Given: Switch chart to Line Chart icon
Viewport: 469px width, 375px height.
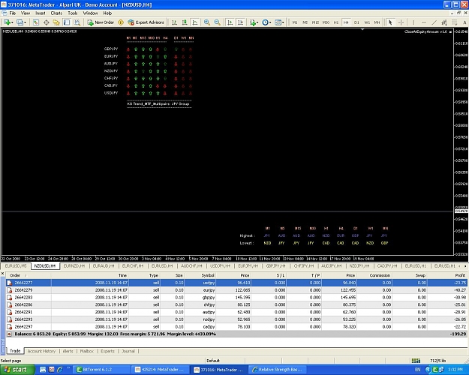Looking at the screenshot, I should coord(195,22).
